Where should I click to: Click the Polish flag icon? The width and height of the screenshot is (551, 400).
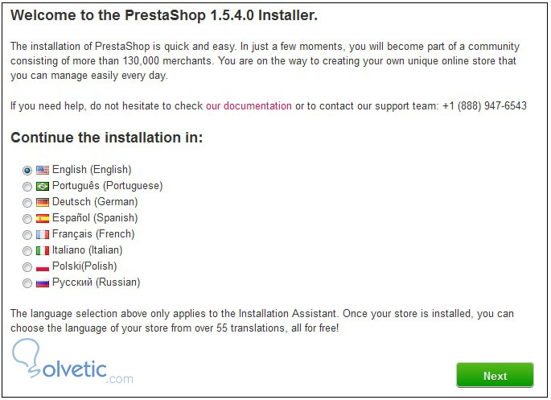pos(43,266)
